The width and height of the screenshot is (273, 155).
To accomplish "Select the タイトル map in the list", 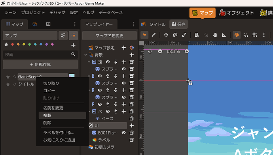I will pyautogui.click(x=26, y=84).
